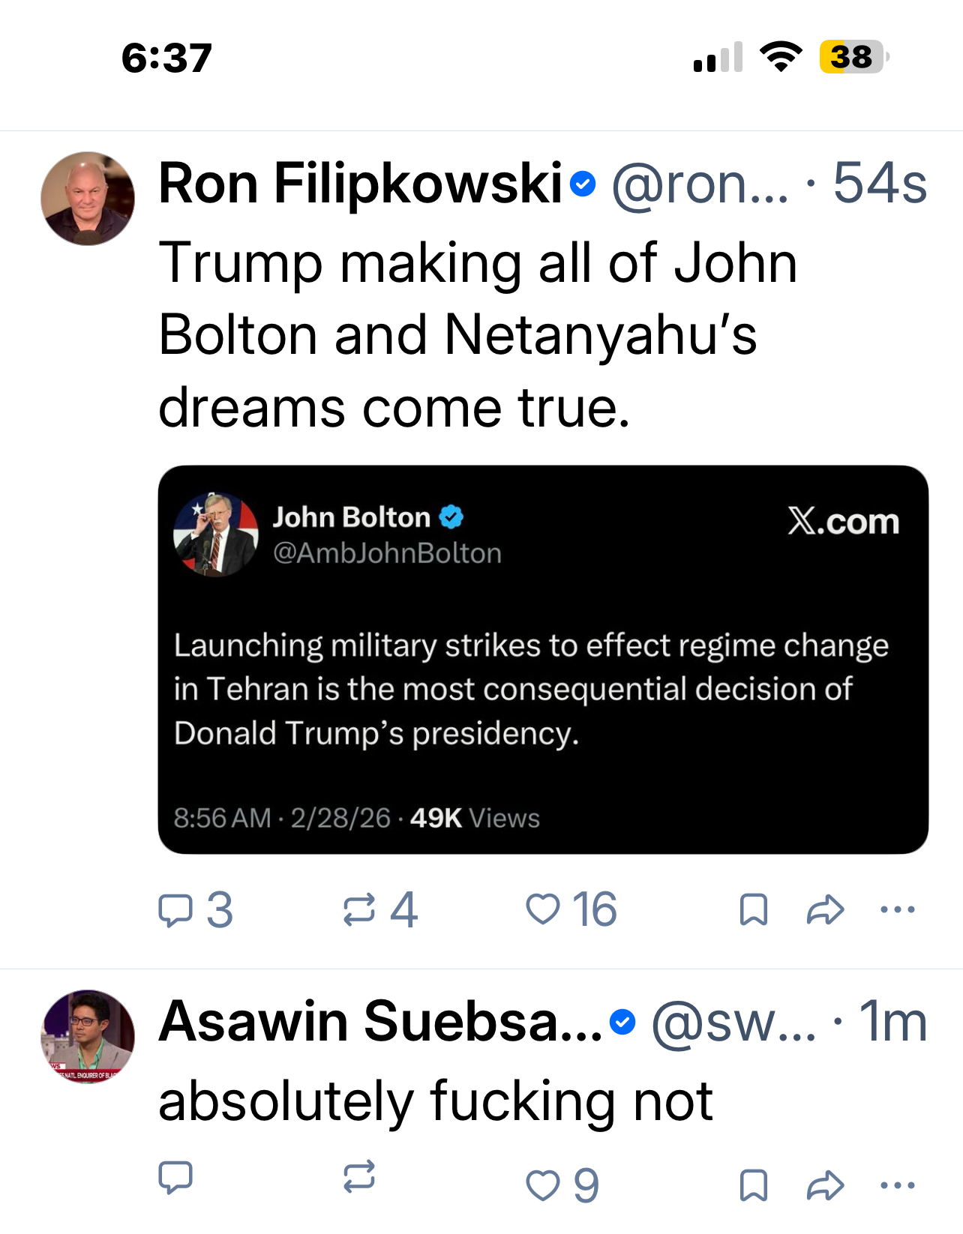Image resolution: width=963 pixels, height=1234 pixels.
Task: Open the John Bolton tweet screenshot
Action: tap(543, 660)
